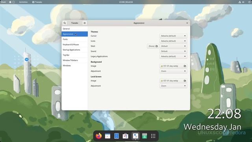
Task: Click the Dash label in top bar
Action: (3, 2)
